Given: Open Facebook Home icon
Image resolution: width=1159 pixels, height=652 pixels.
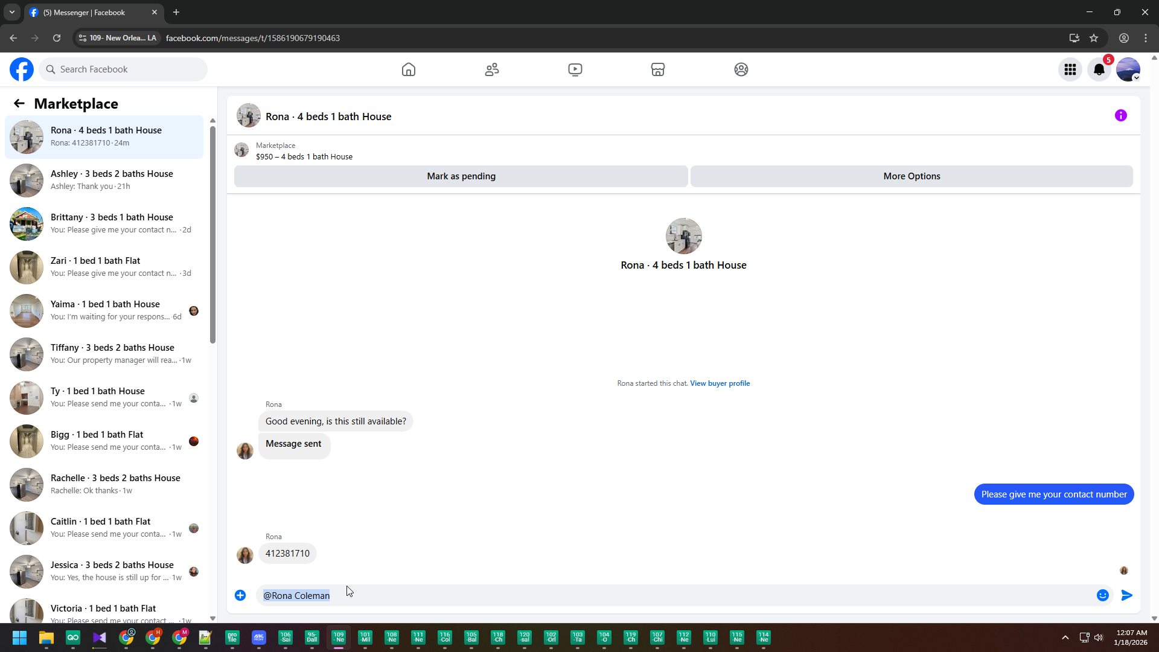Looking at the screenshot, I should coord(409,69).
